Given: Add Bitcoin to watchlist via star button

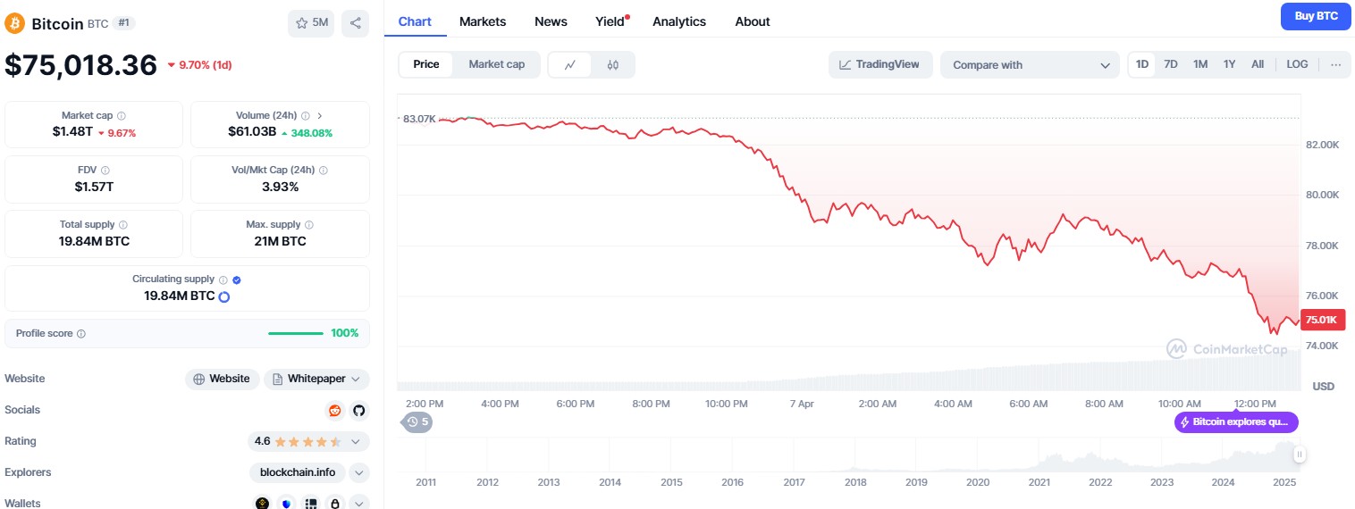Looking at the screenshot, I should tap(311, 23).
